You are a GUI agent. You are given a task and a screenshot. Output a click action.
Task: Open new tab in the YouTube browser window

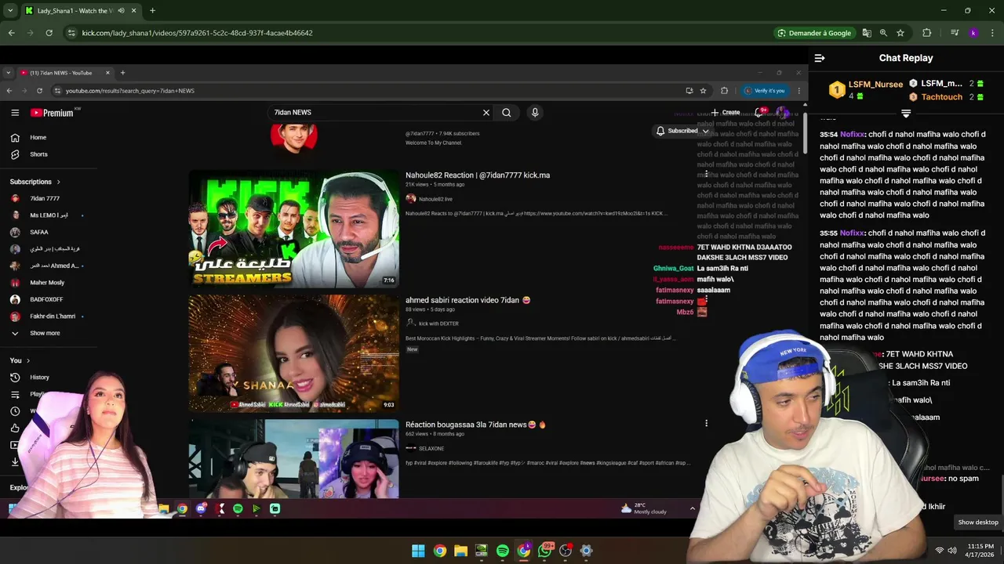[x=122, y=73]
